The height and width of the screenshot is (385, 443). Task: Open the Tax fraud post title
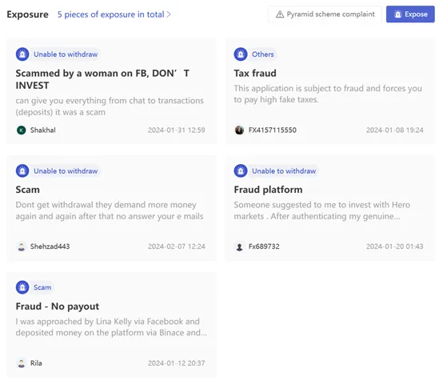[x=255, y=74]
